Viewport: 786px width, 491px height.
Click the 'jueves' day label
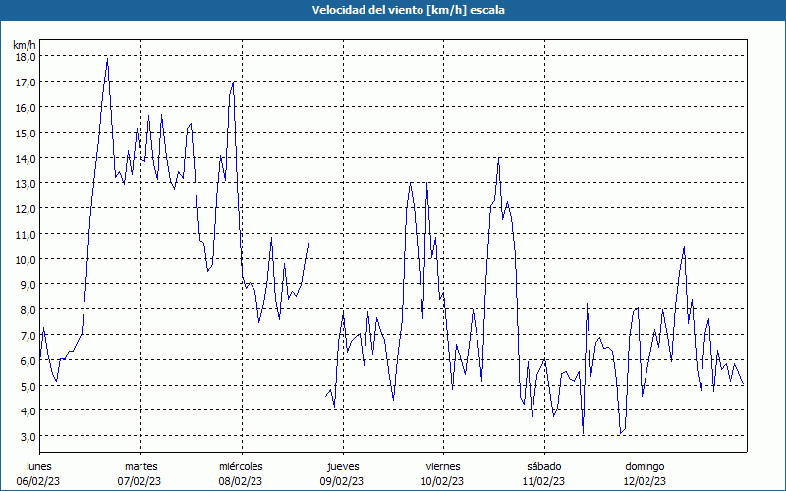343,467
